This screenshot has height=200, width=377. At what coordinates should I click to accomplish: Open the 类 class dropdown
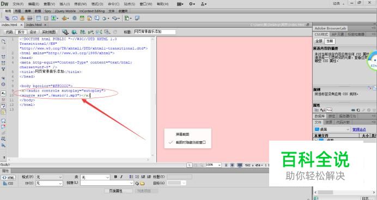tap(95, 178)
